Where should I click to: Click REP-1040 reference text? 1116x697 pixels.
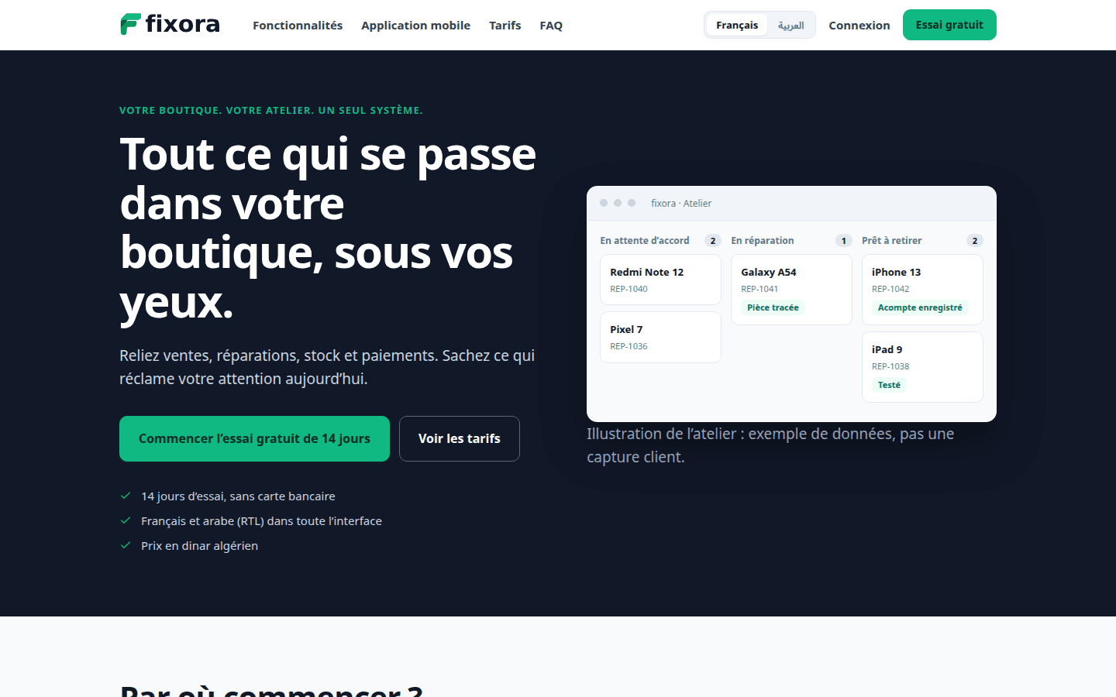click(x=629, y=289)
